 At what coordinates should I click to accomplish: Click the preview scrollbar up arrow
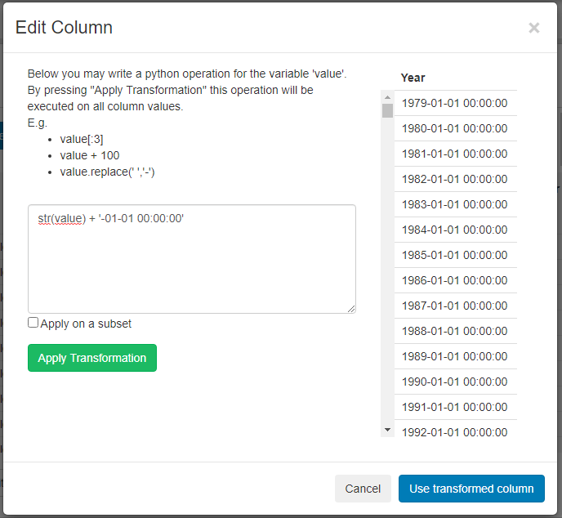click(x=387, y=96)
